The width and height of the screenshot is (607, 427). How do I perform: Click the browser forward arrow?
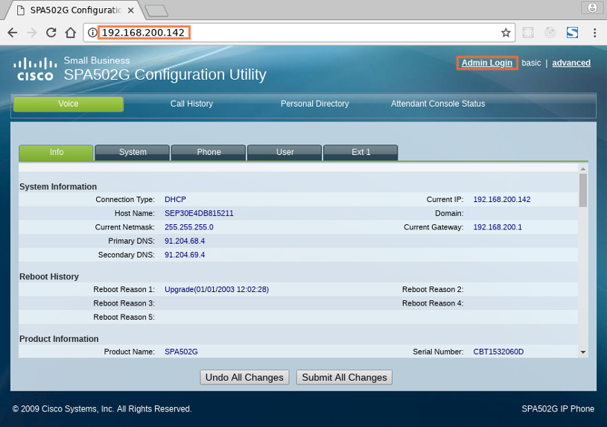point(32,33)
